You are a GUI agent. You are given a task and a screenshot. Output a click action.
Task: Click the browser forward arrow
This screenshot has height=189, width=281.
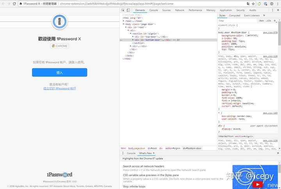(9, 4)
